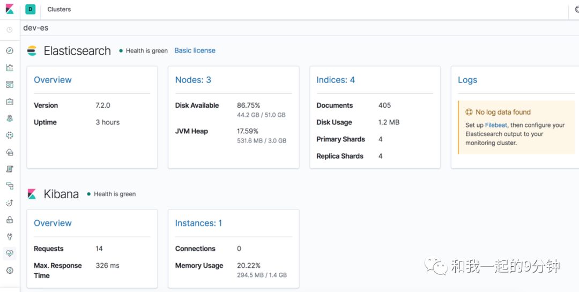Open the Dashboard sidebar icon
579x292 pixels.
(x=10, y=85)
